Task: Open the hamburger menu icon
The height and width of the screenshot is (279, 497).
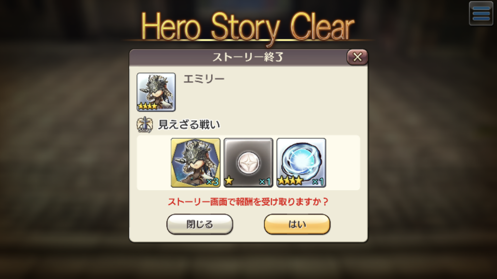Action: [481, 14]
